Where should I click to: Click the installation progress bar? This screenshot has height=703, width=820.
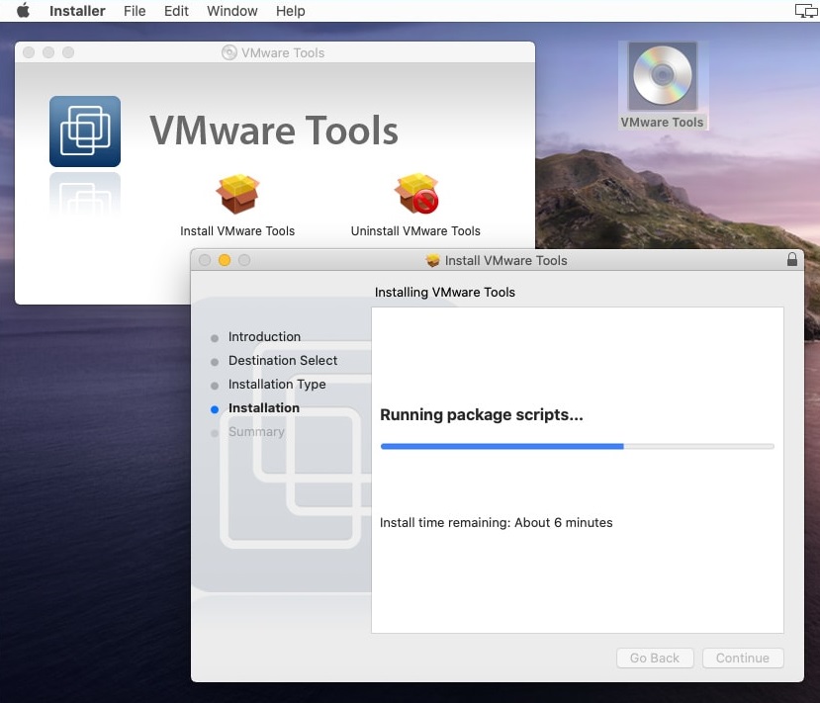(578, 446)
